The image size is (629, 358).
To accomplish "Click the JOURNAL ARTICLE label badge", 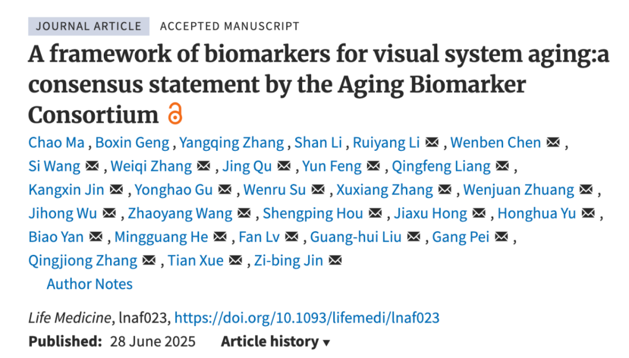I will pos(89,26).
